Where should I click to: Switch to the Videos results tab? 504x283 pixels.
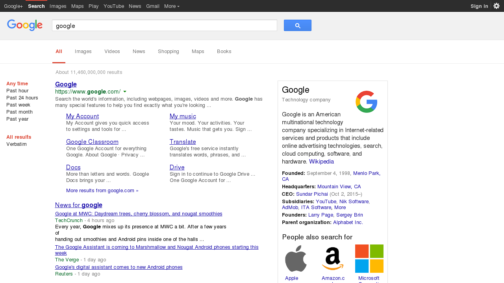pyautogui.click(x=112, y=51)
